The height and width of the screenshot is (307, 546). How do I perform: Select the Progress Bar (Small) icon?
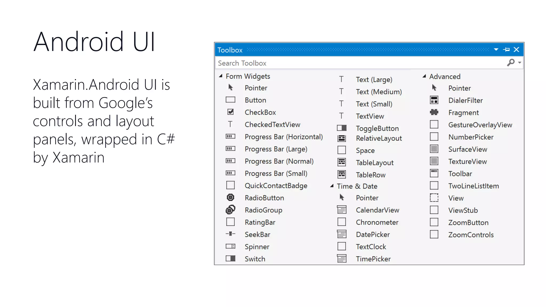(231, 173)
